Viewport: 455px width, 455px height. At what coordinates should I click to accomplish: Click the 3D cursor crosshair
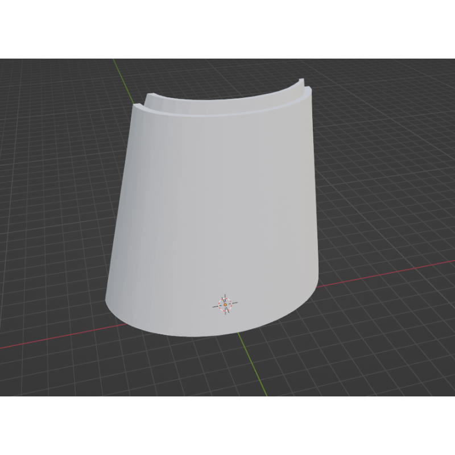(225, 305)
